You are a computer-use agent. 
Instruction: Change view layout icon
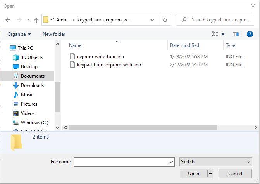point(215,34)
